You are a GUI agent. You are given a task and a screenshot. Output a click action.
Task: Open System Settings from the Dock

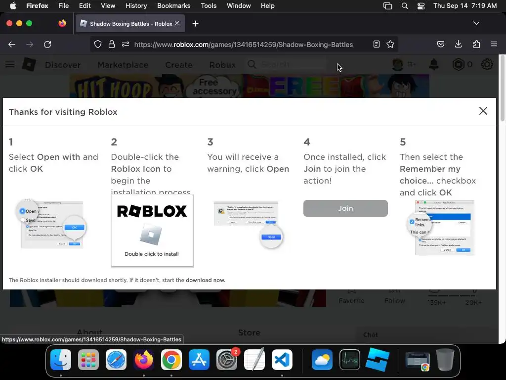point(227,360)
